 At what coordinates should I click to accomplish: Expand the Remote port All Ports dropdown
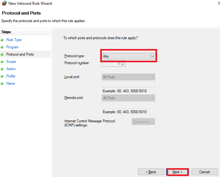pyautogui.click(x=128, y=98)
